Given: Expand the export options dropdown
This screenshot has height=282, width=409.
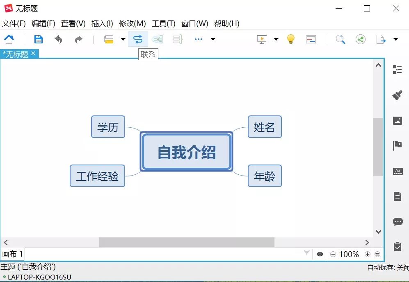Looking at the screenshot, I should tap(395, 39).
